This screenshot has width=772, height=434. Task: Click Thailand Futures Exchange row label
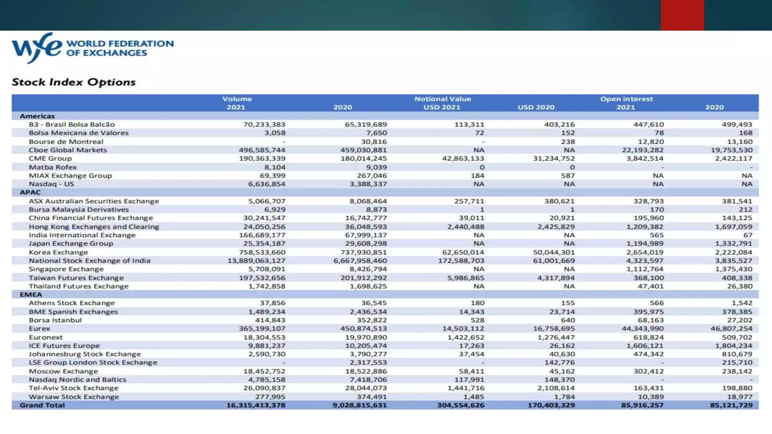click(x=78, y=286)
